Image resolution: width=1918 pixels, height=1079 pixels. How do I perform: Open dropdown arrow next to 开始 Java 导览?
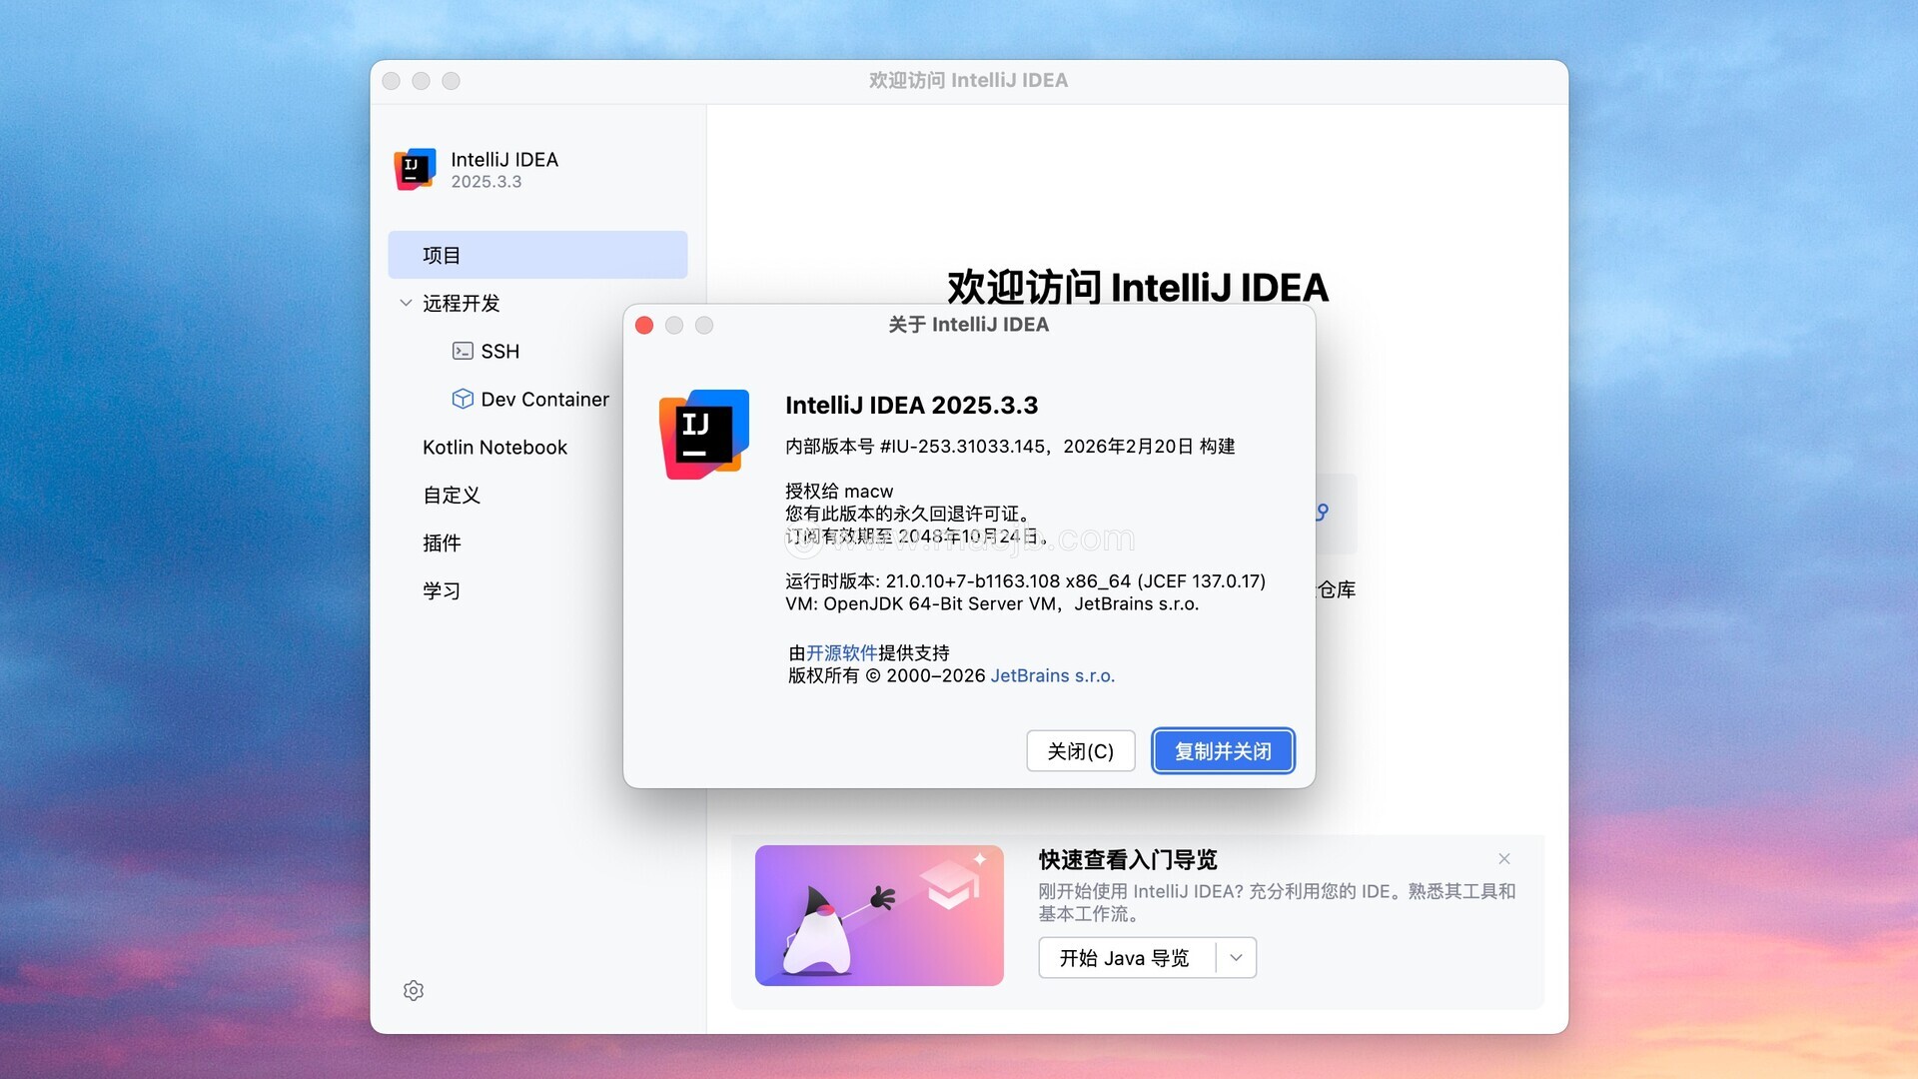click(1236, 958)
